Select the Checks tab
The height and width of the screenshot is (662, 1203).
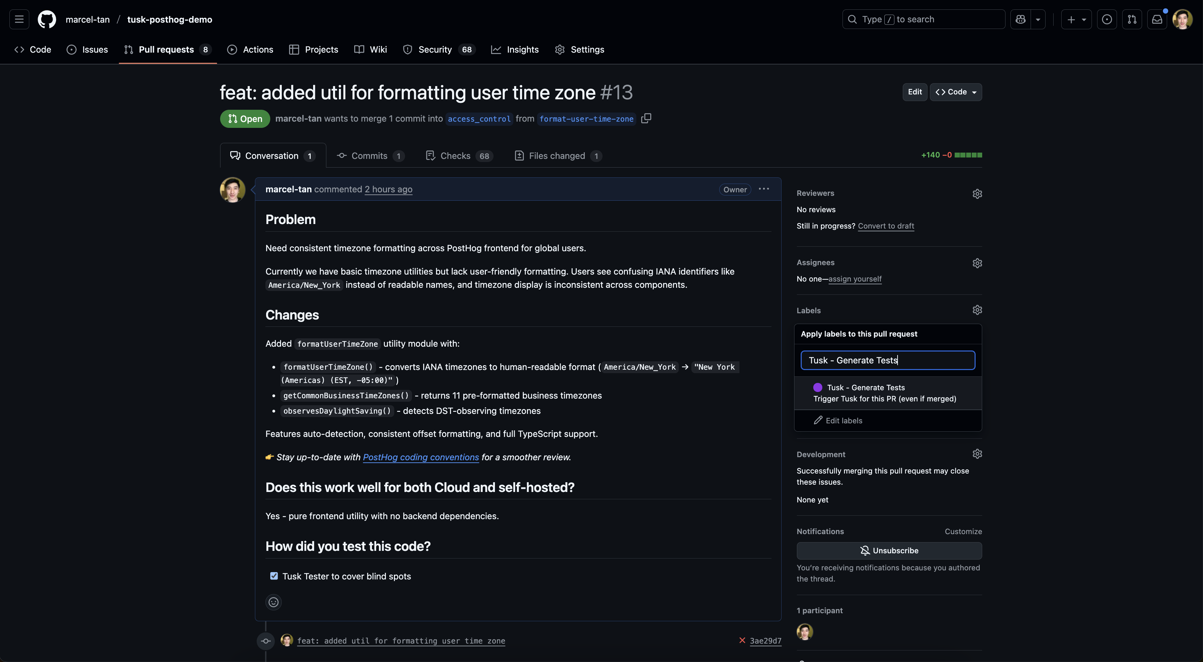click(x=459, y=156)
